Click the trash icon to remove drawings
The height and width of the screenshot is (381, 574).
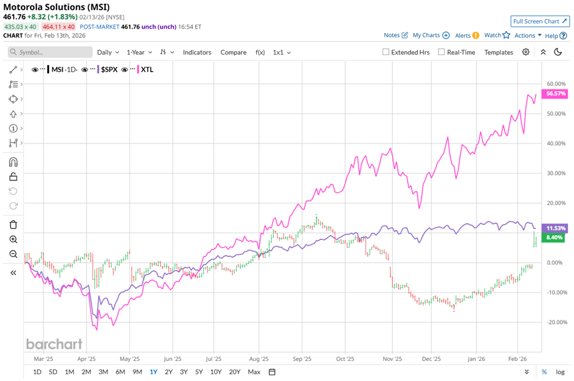pos(13,225)
